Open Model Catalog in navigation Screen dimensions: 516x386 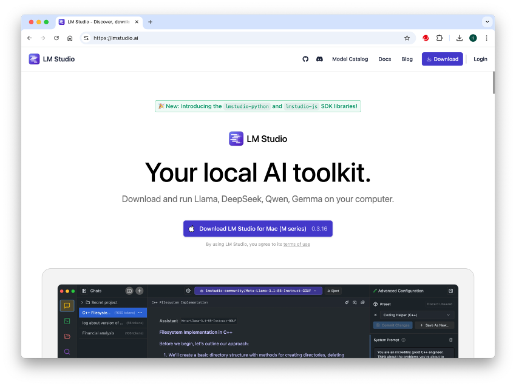tap(350, 59)
